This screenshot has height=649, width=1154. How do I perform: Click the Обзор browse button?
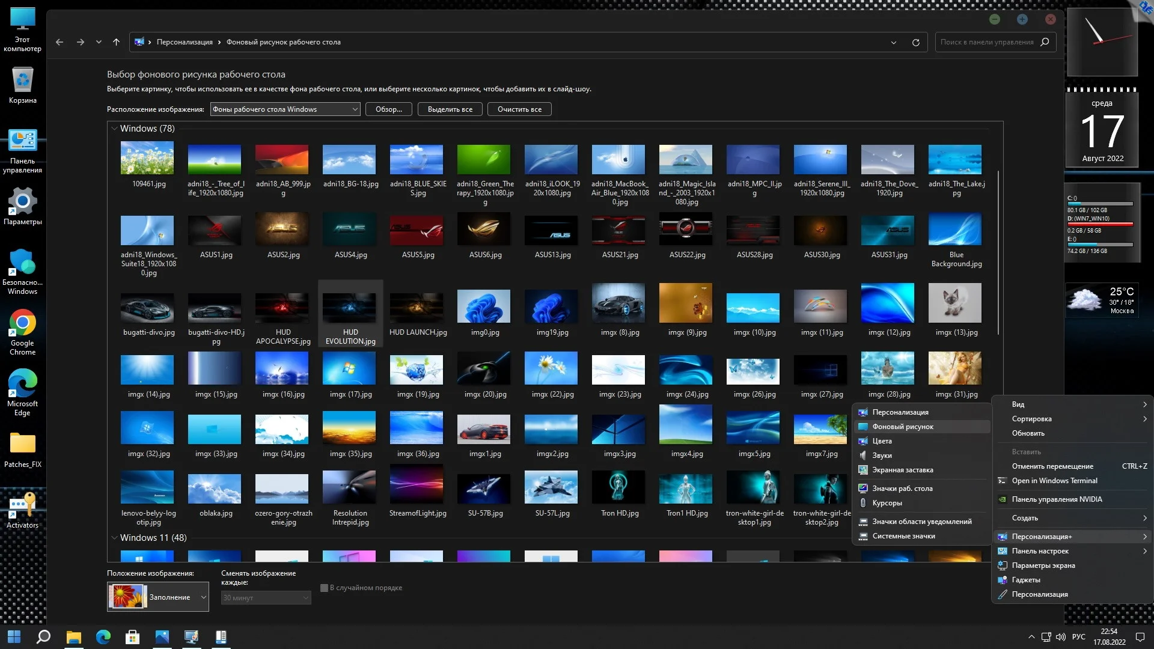click(x=388, y=109)
